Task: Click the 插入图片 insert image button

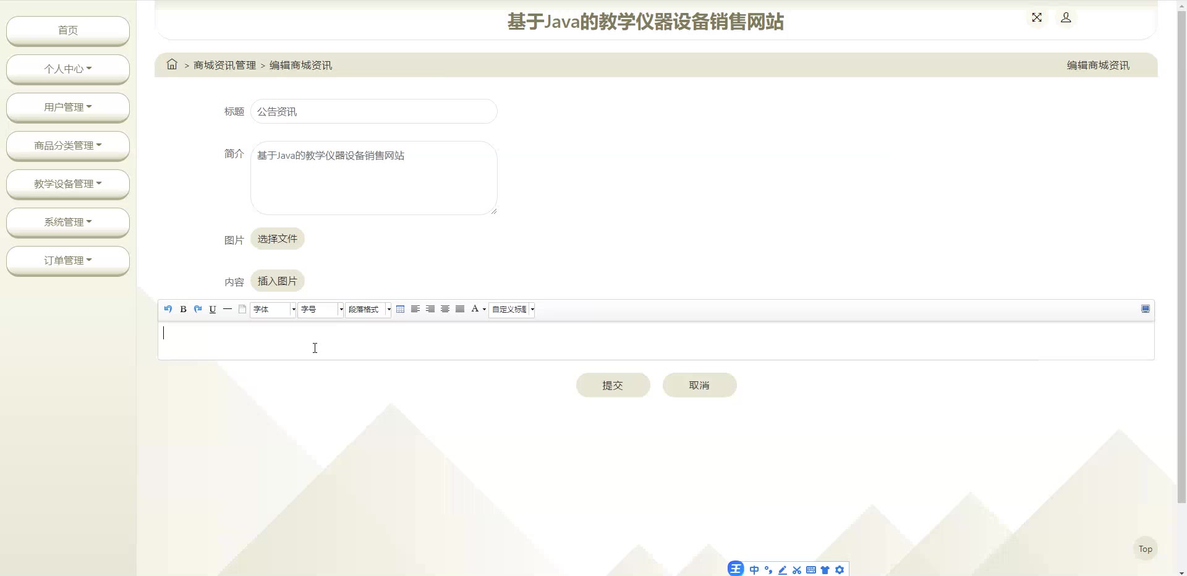Action: [x=278, y=281]
